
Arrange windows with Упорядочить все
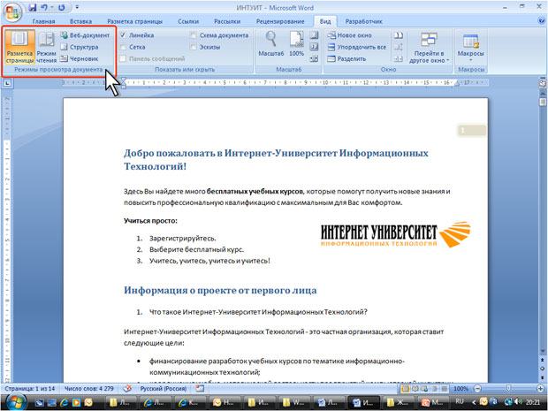click(x=357, y=47)
